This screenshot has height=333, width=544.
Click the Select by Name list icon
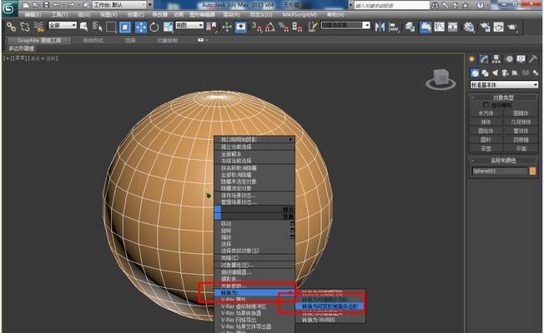coord(98,27)
